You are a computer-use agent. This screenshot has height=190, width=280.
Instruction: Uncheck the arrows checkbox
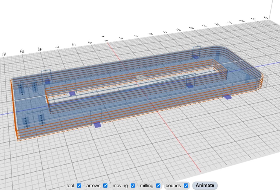[x=105, y=185]
